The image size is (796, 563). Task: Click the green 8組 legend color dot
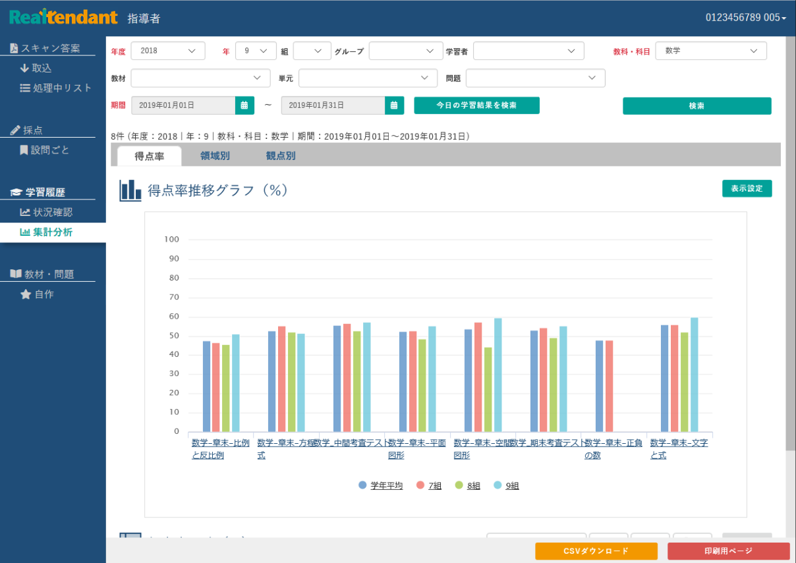coord(459,485)
